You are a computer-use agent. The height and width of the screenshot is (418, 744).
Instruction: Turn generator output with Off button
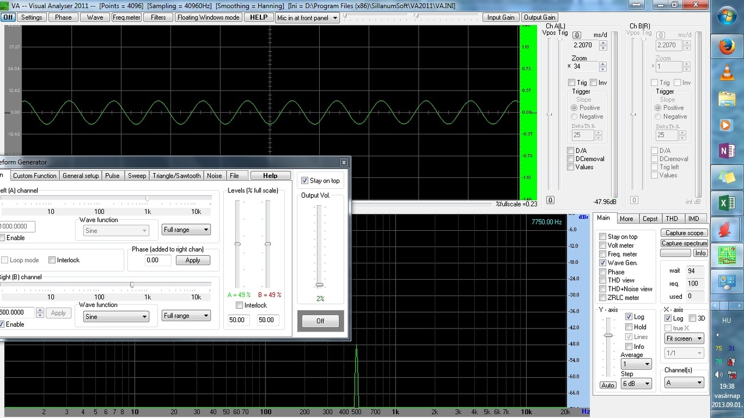[320, 321]
